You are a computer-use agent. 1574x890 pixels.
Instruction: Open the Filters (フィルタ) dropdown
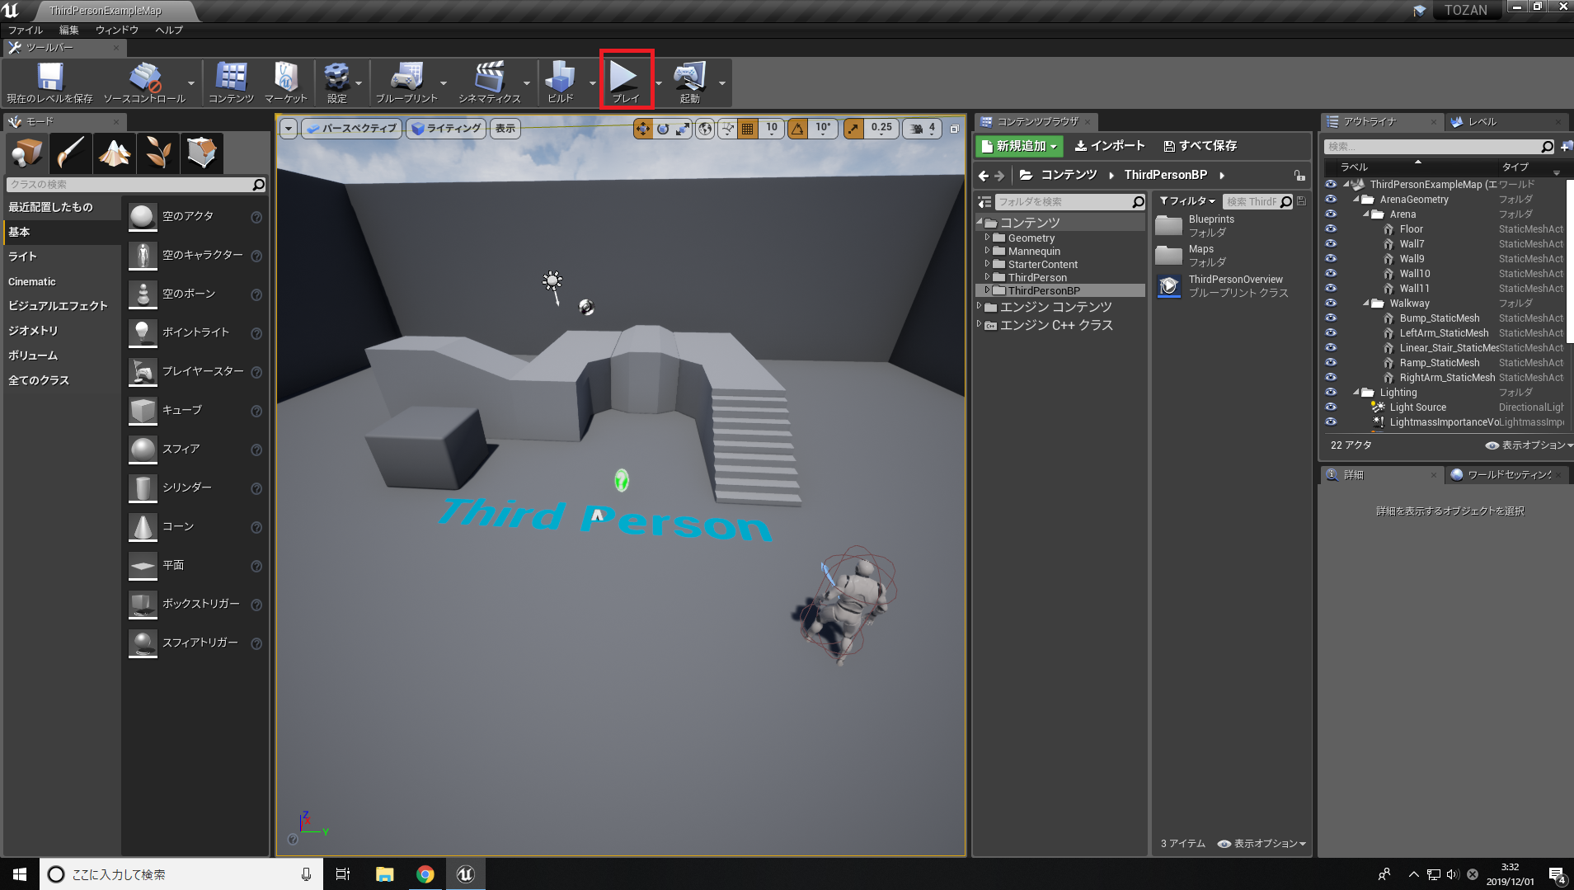[1187, 201]
